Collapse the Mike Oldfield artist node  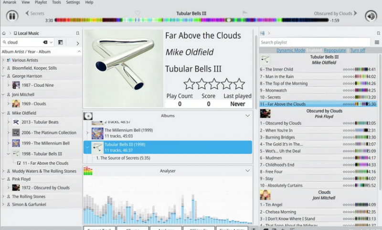click(x=3, y=113)
